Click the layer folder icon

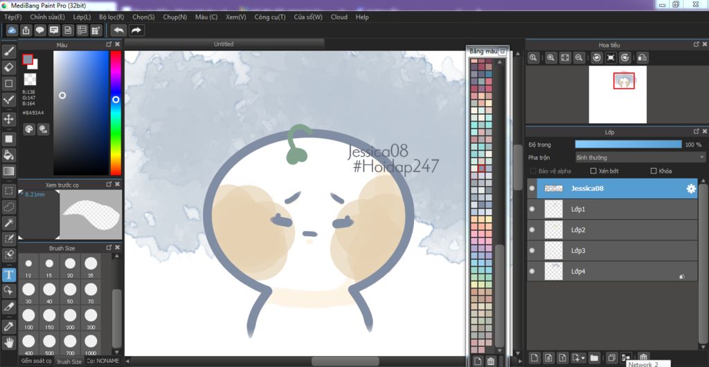click(594, 358)
